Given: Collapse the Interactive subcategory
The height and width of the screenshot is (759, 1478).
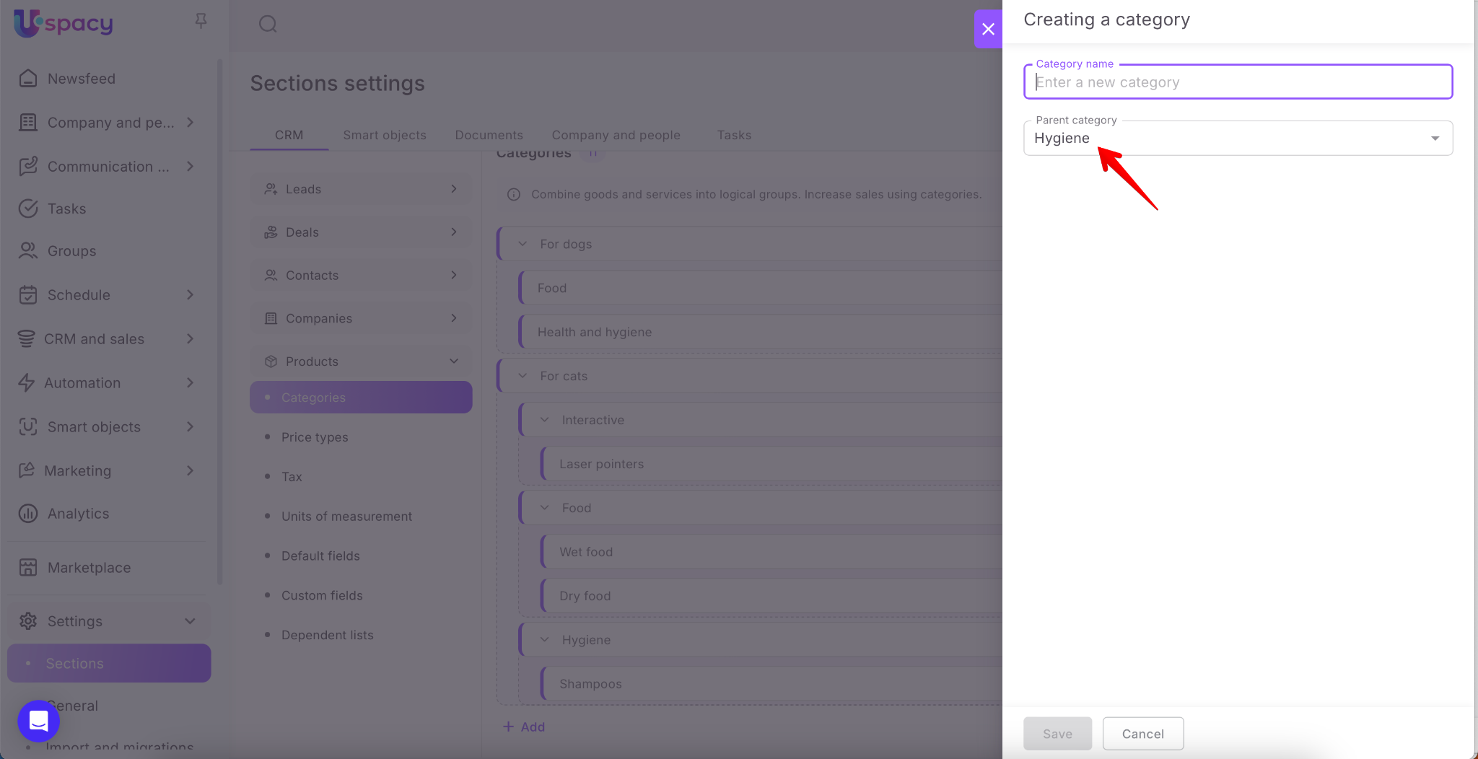Looking at the screenshot, I should point(545,420).
